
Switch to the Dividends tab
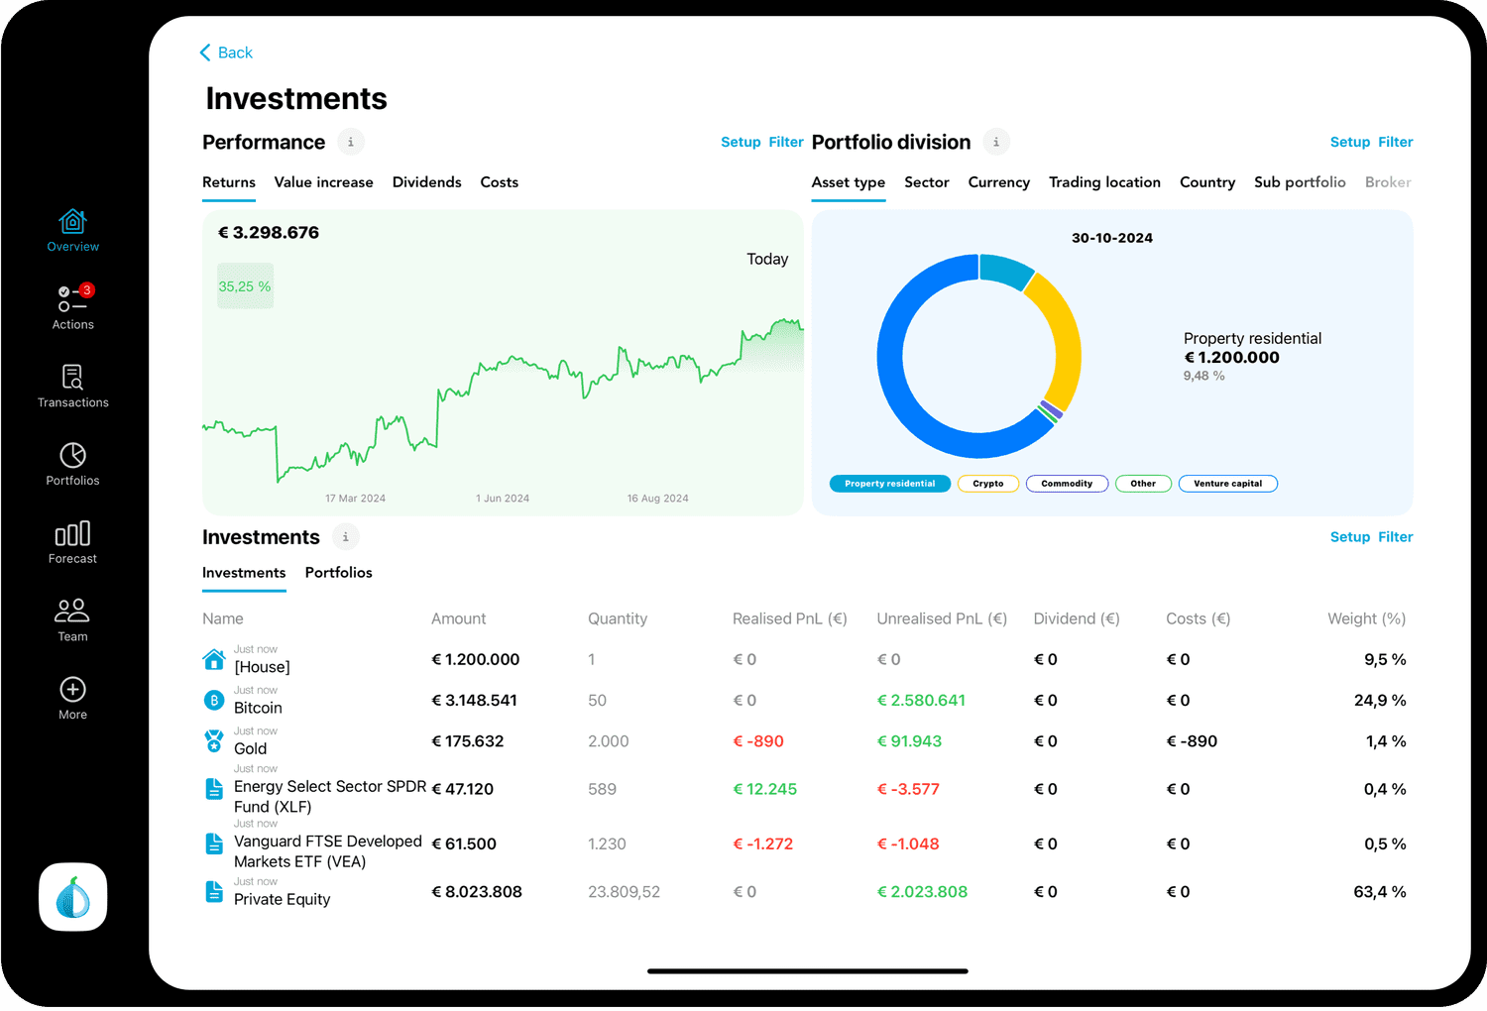tap(426, 182)
